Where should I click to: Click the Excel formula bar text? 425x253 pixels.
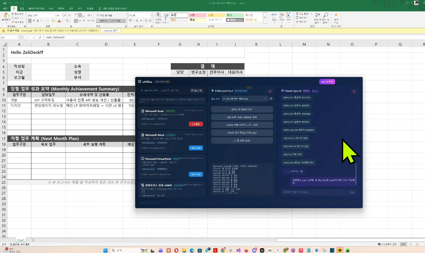click(x=55, y=37)
